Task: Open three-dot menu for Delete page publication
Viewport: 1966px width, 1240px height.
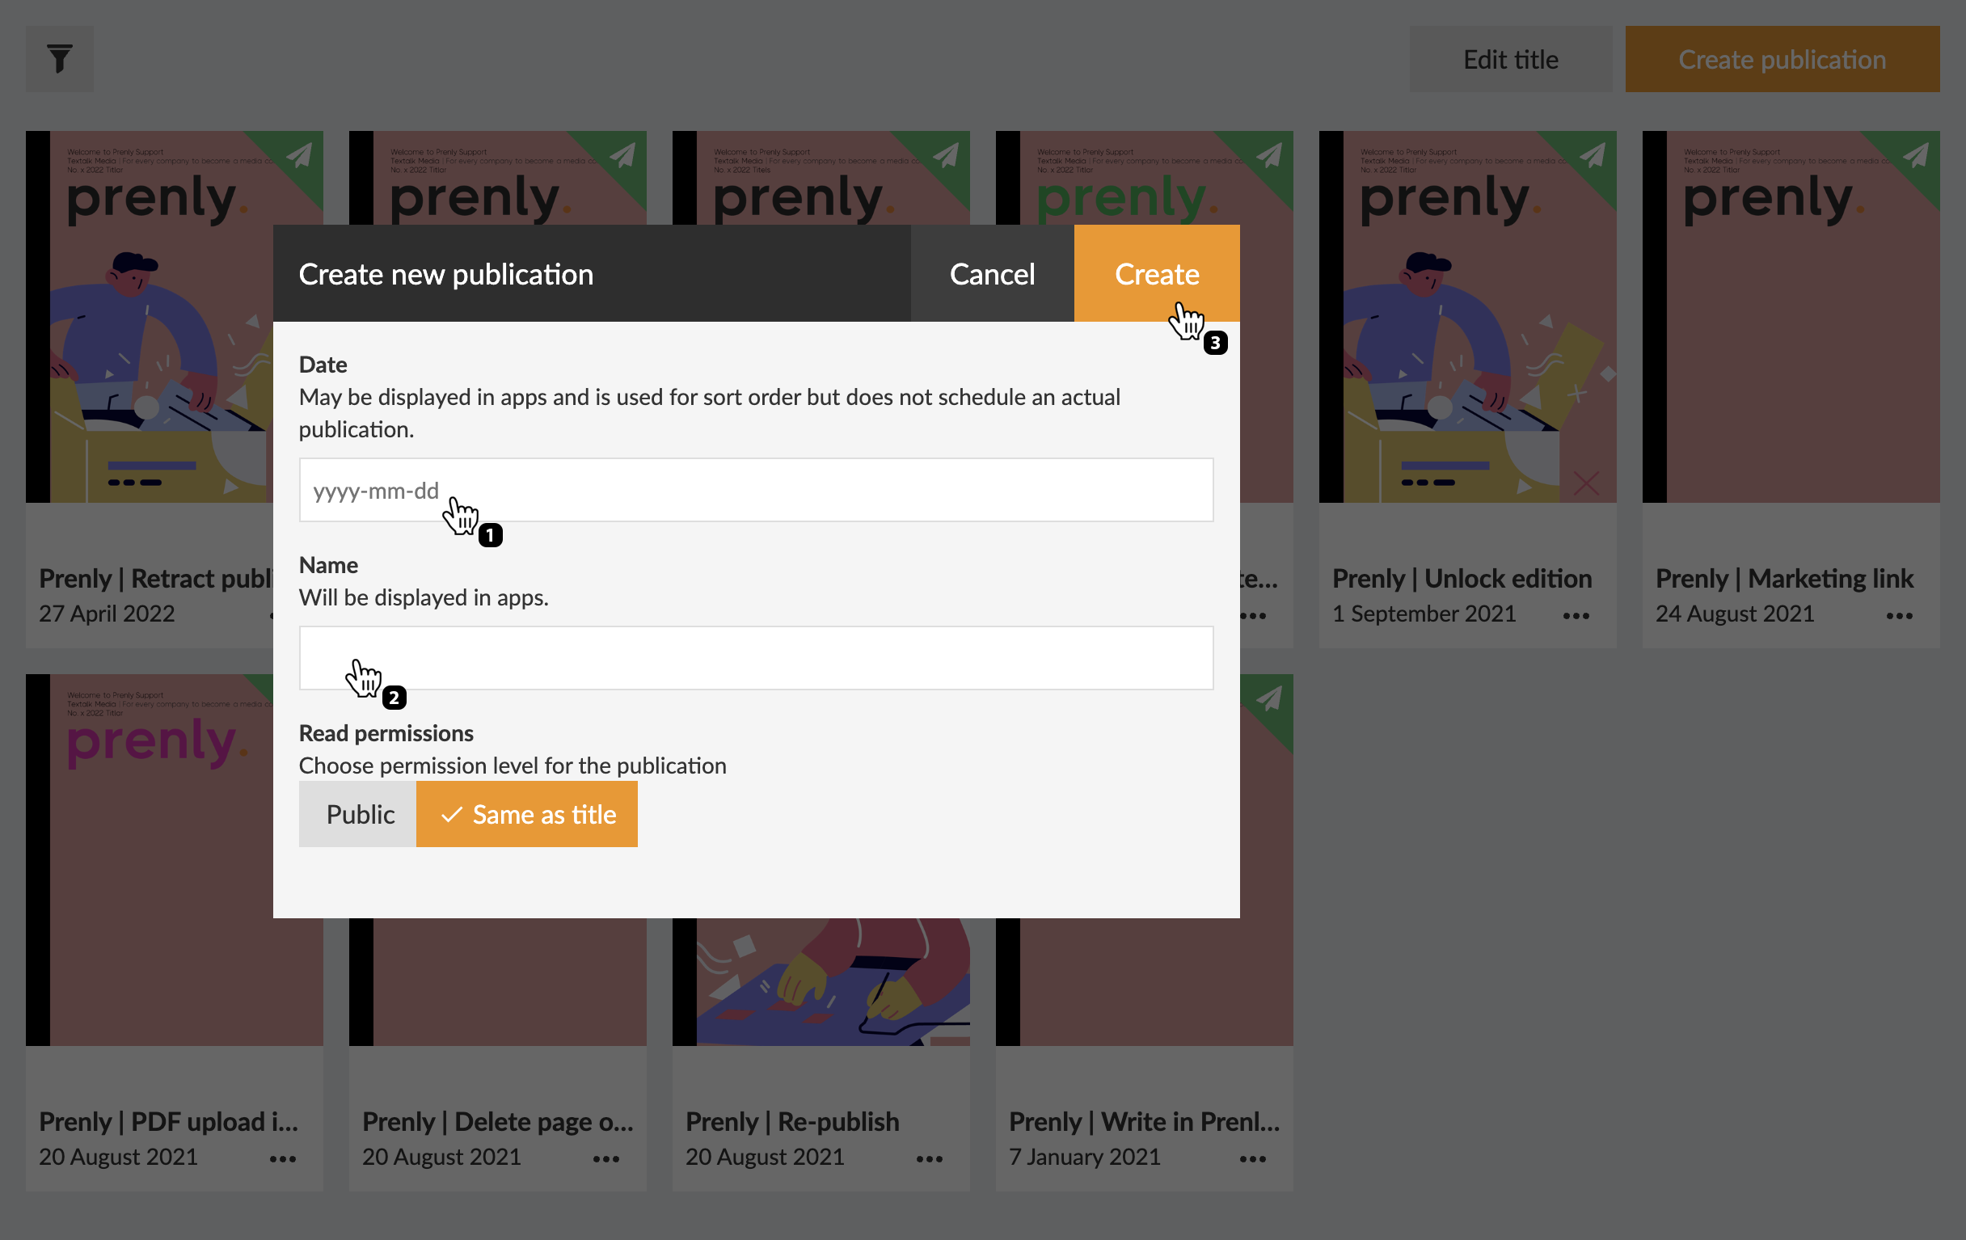Action: 605,1159
